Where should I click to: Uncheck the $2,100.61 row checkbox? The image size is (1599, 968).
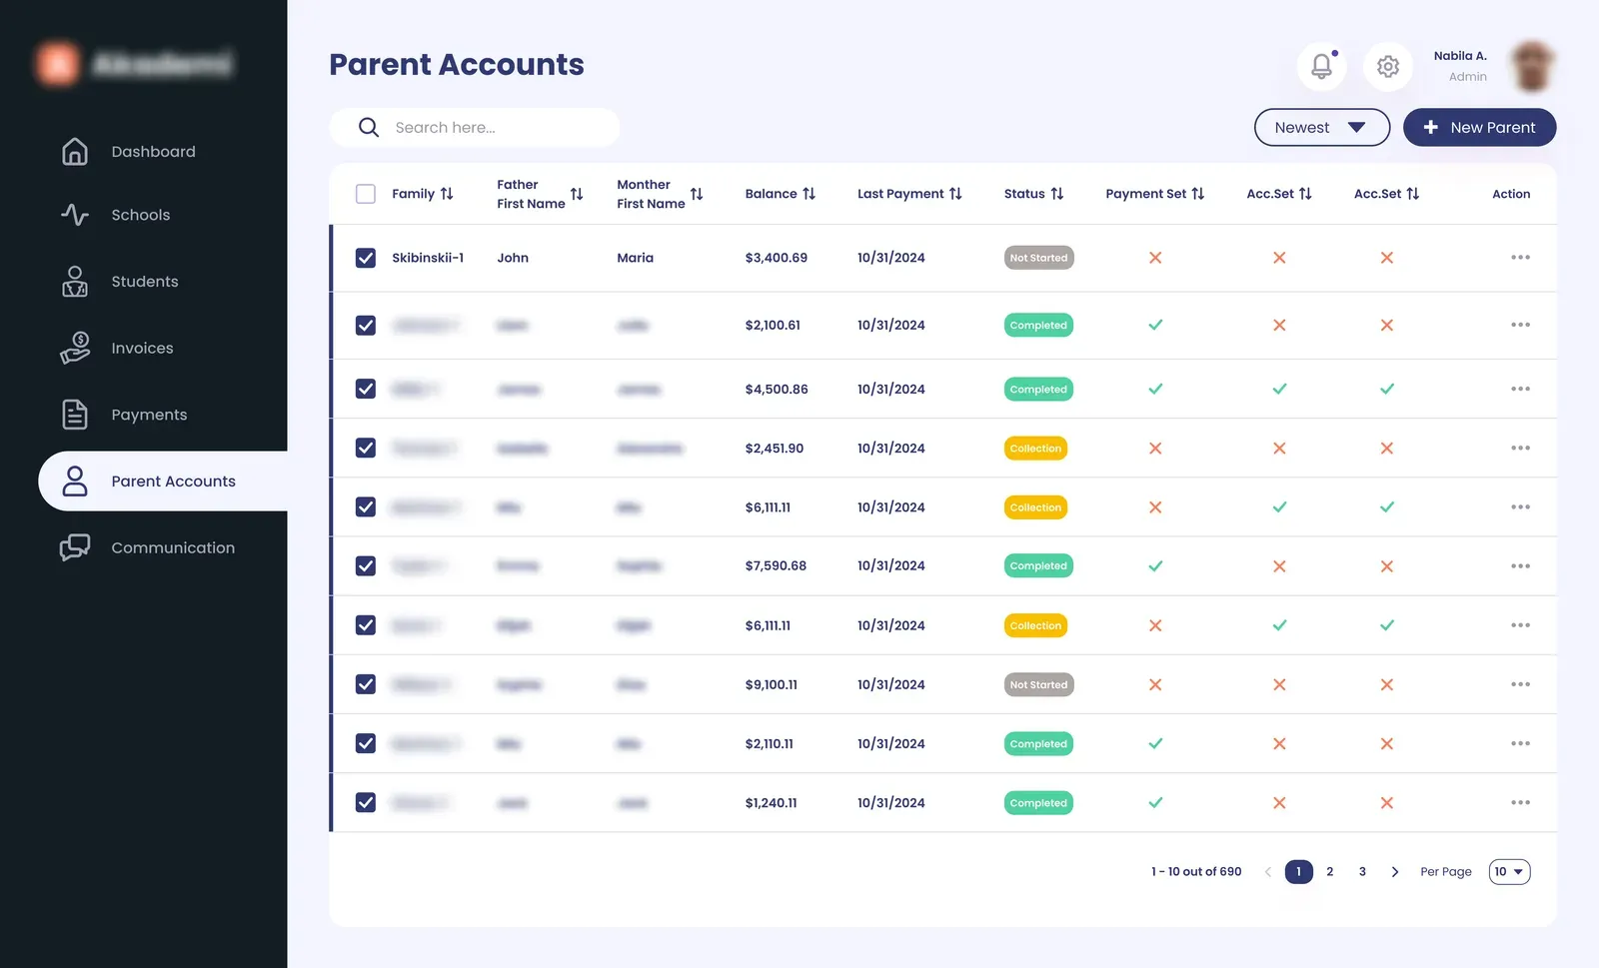pyautogui.click(x=366, y=326)
